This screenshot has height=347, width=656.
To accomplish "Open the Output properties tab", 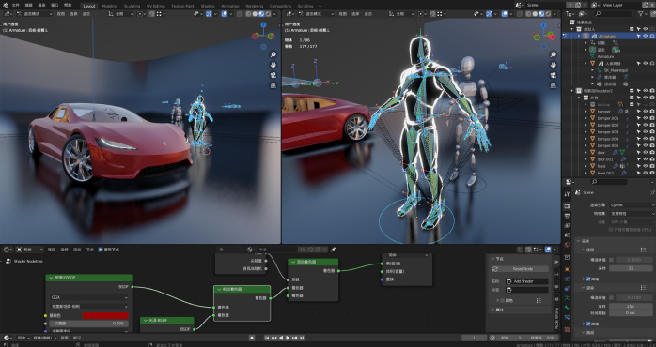I will click(567, 216).
